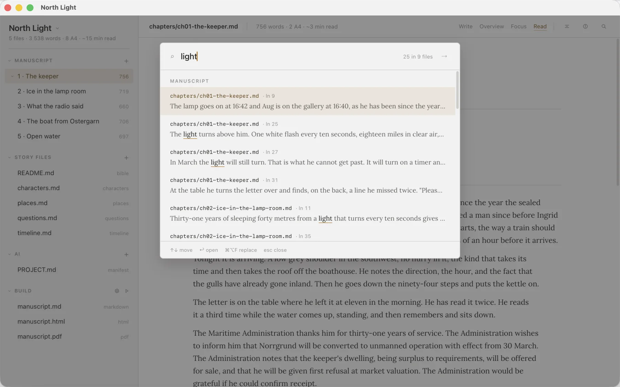The image size is (620, 387).
Task: Click 'esc close' in search footer
Action: pyautogui.click(x=275, y=250)
